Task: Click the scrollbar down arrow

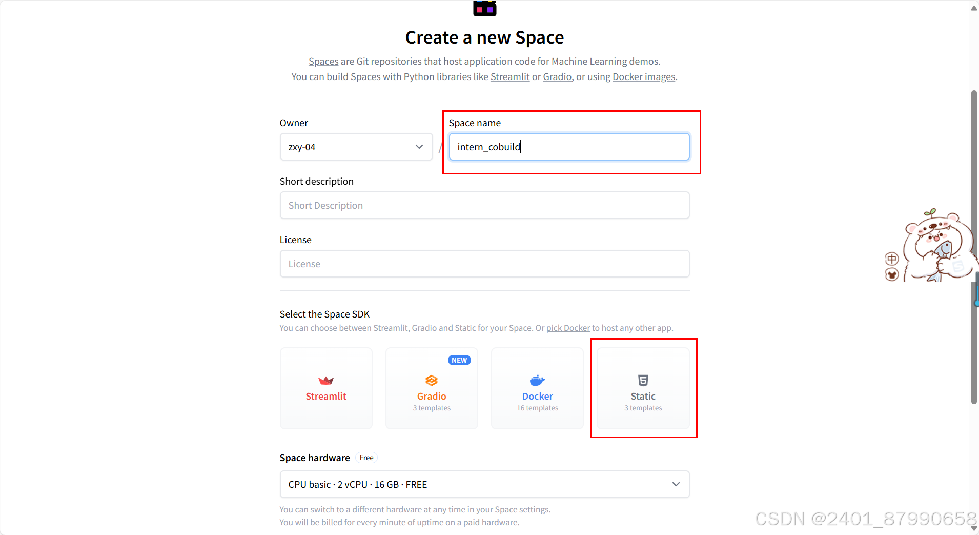Action: tap(974, 528)
